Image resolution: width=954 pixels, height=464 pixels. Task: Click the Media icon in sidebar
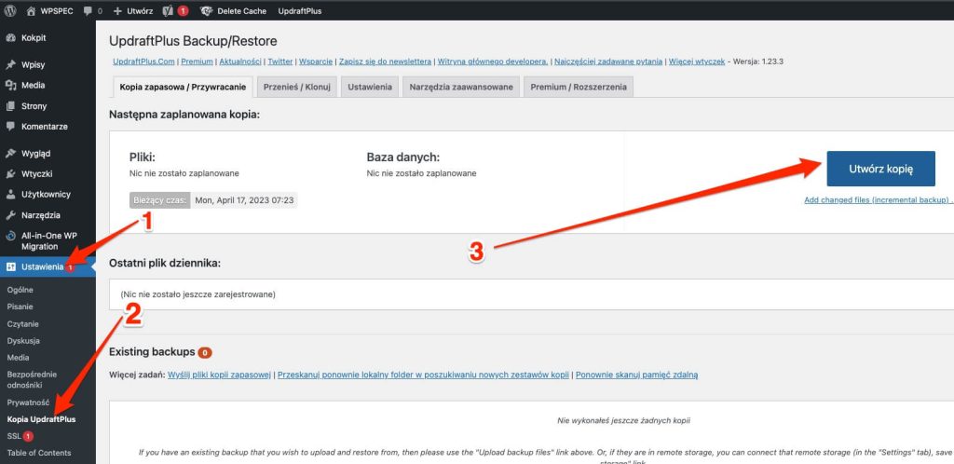tap(10, 86)
